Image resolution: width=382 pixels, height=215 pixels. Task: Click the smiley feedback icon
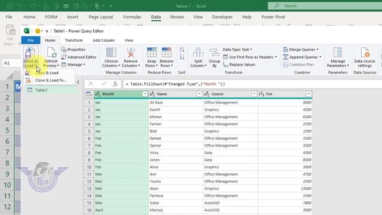click(x=38, y=31)
